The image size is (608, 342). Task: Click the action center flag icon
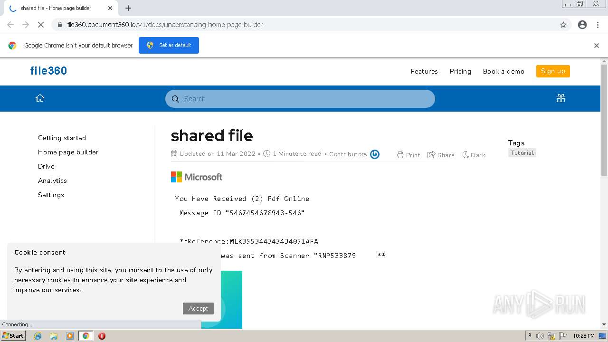tap(562, 336)
